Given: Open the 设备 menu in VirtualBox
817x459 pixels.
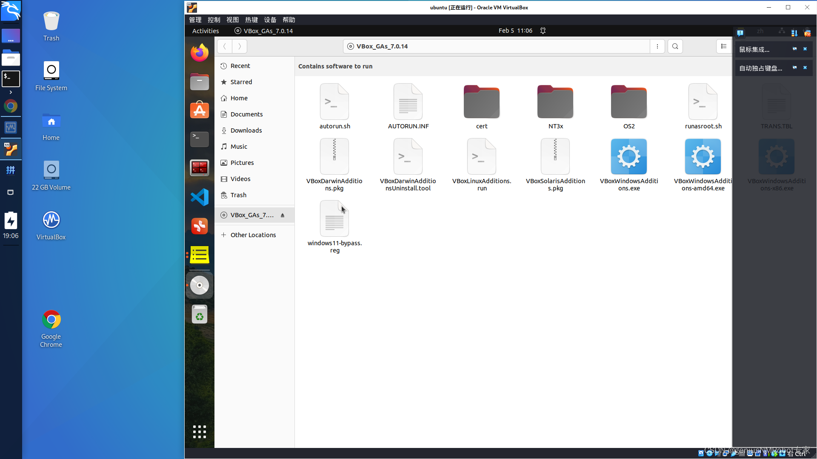Looking at the screenshot, I should [x=270, y=20].
